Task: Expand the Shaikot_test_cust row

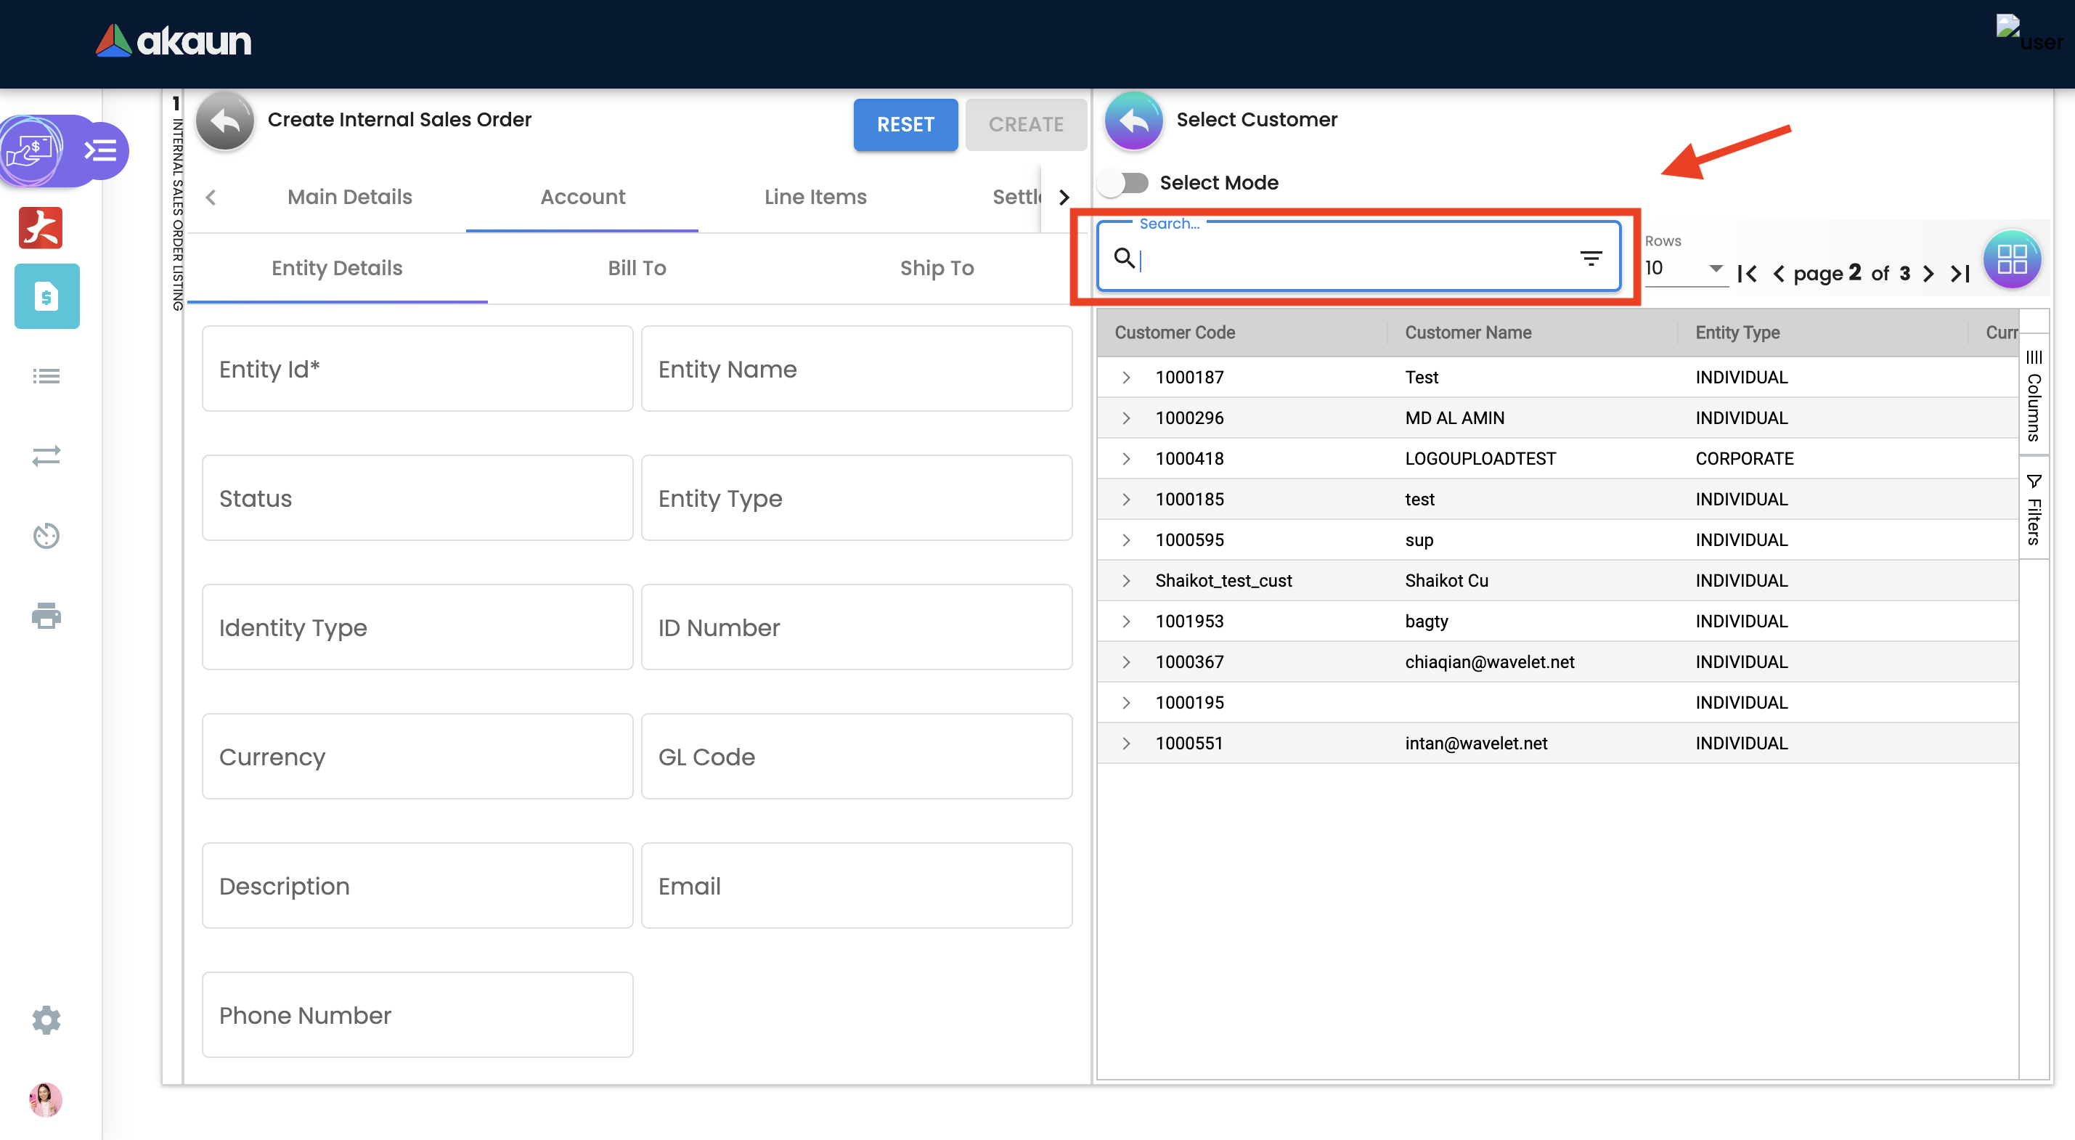Action: pyautogui.click(x=1126, y=580)
